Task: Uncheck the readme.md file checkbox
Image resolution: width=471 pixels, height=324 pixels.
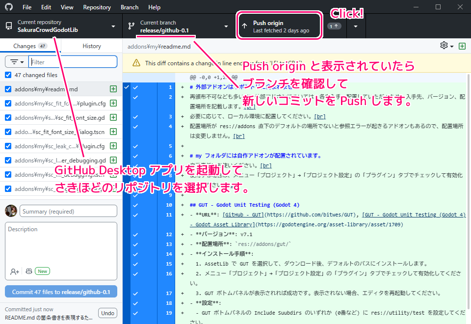Action: point(8,89)
